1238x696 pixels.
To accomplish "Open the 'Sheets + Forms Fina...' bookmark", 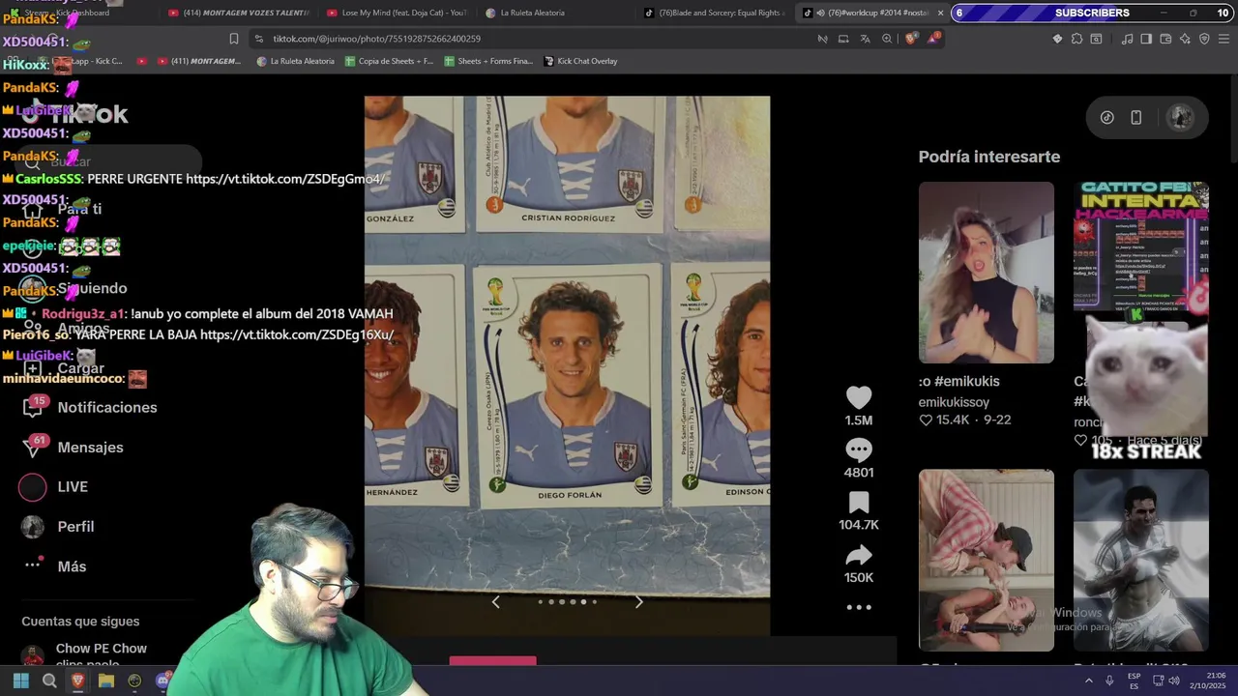I will (488, 61).
